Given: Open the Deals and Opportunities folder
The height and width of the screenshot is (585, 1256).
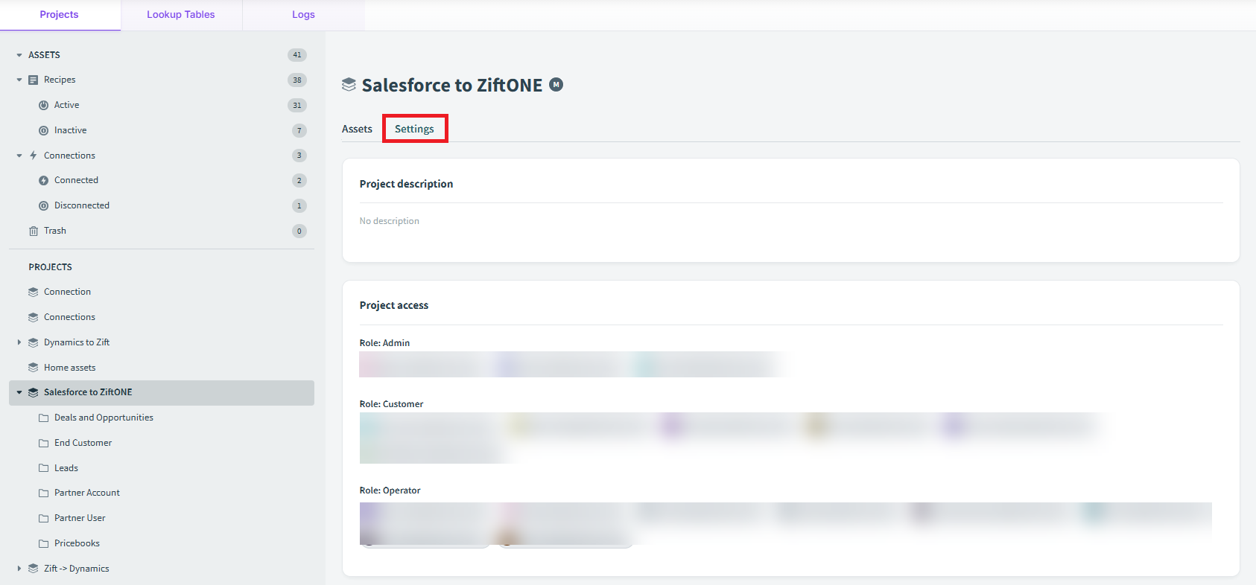Looking at the screenshot, I should [104, 418].
